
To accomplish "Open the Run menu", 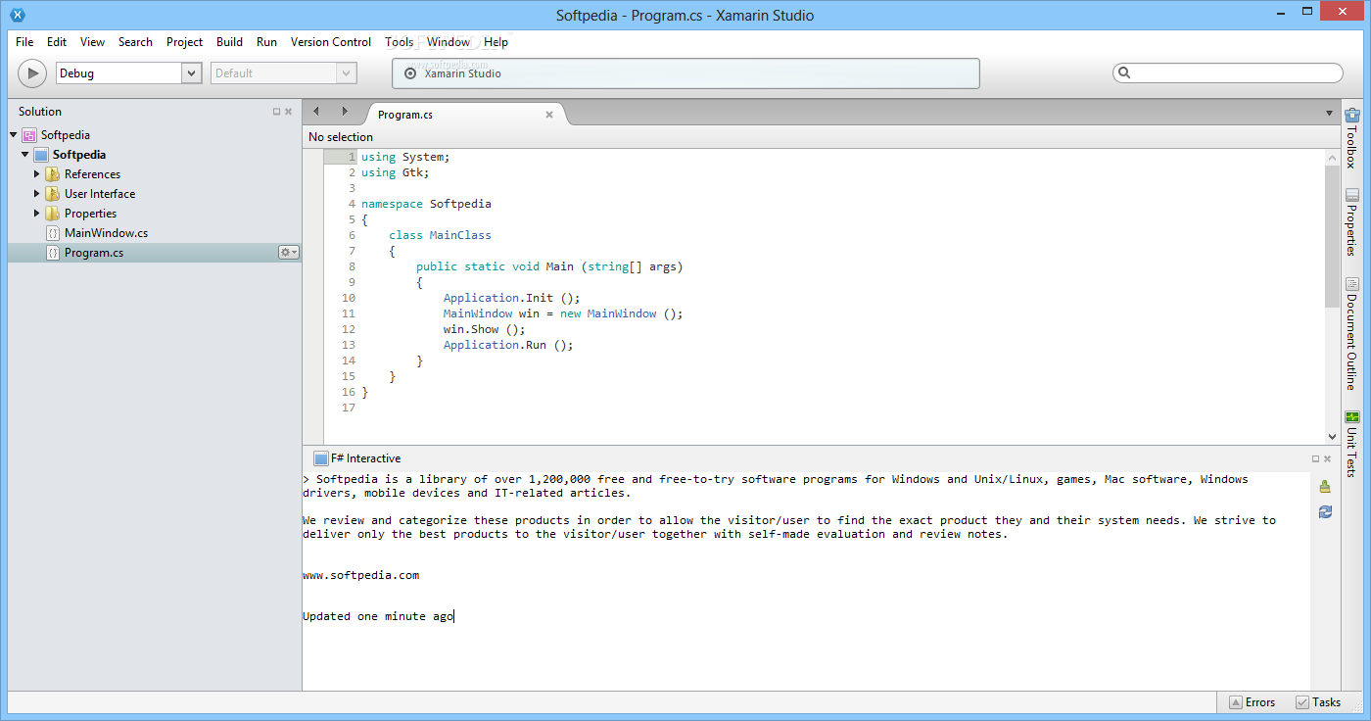I will click(x=267, y=42).
